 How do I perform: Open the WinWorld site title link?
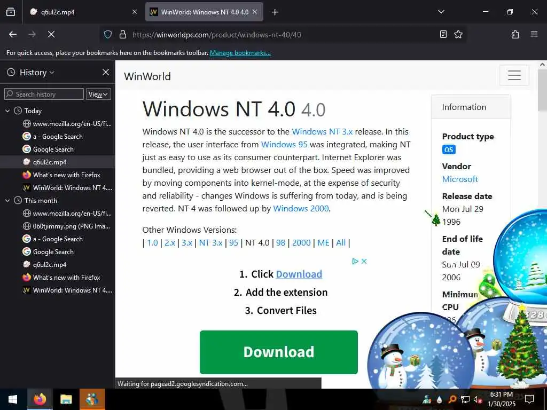(x=147, y=76)
